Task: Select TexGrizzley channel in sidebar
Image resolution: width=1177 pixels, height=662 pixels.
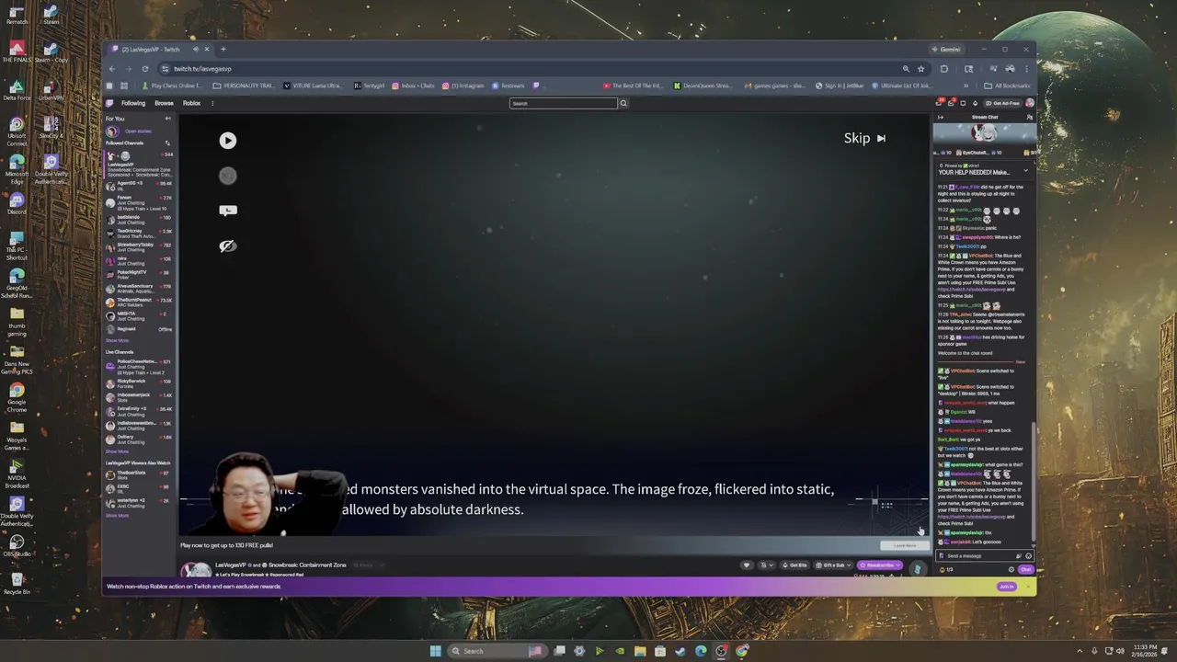Action: [x=139, y=234]
